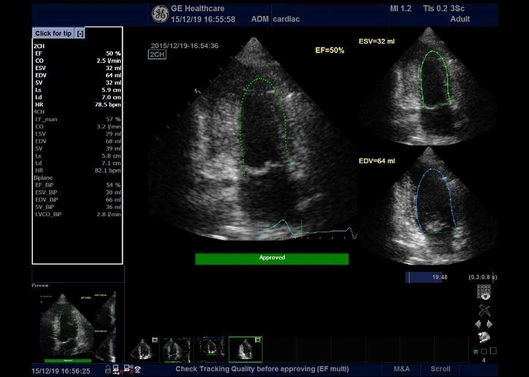Click the 'Click for tip' button
Viewport: 529px width, 377px height.
(x=53, y=33)
